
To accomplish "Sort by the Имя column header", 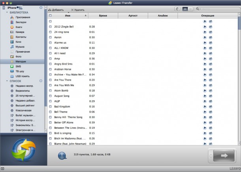I will pyautogui.click(x=68, y=15).
